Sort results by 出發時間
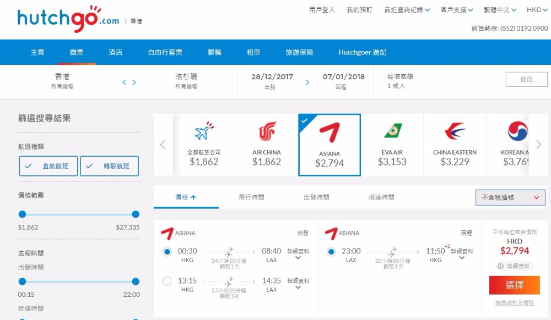 pos(316,197)
